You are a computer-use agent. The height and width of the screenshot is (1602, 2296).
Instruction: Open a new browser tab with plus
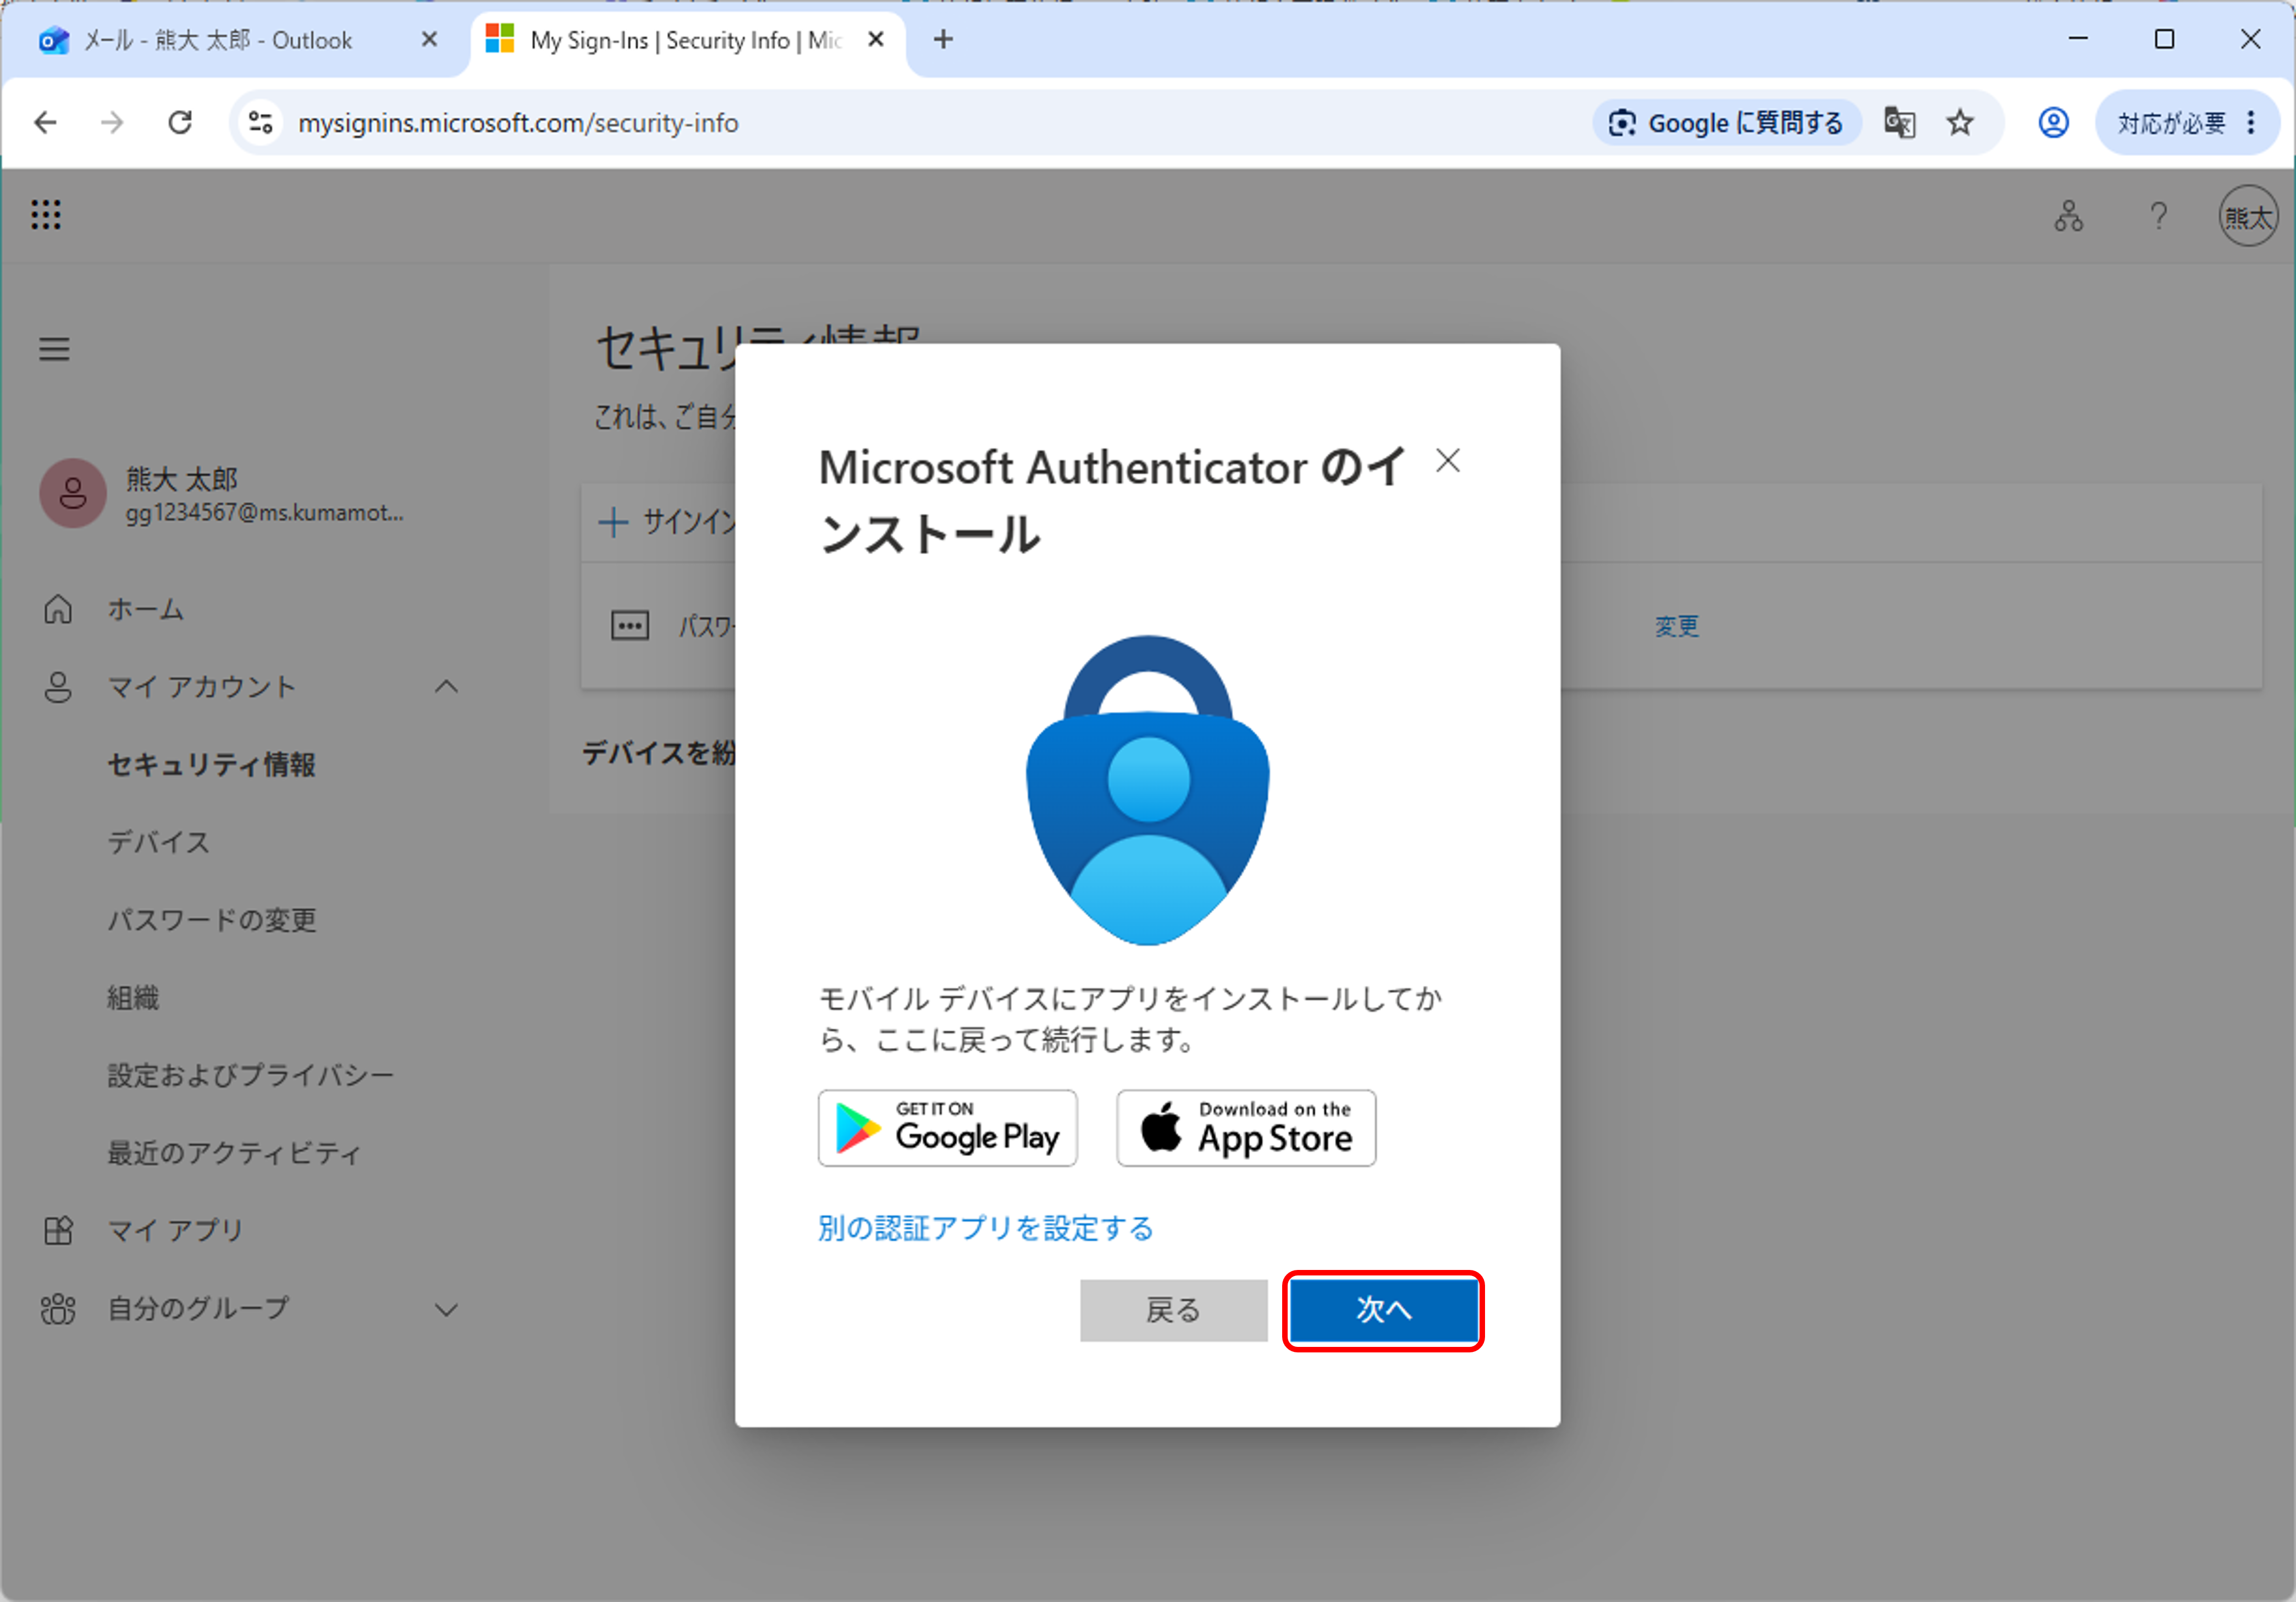tap(942, 40)
